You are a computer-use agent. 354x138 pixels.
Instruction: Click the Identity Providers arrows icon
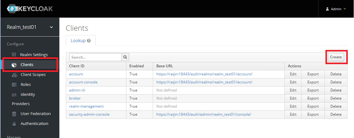pos(14,95)
